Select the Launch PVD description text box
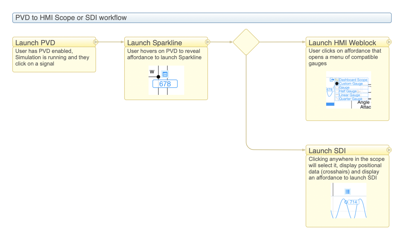 coord(54,59)
